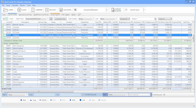Click the Filter 1 To input field
Image resolution: width=196 pixels, height=108 pixels.
70,95
